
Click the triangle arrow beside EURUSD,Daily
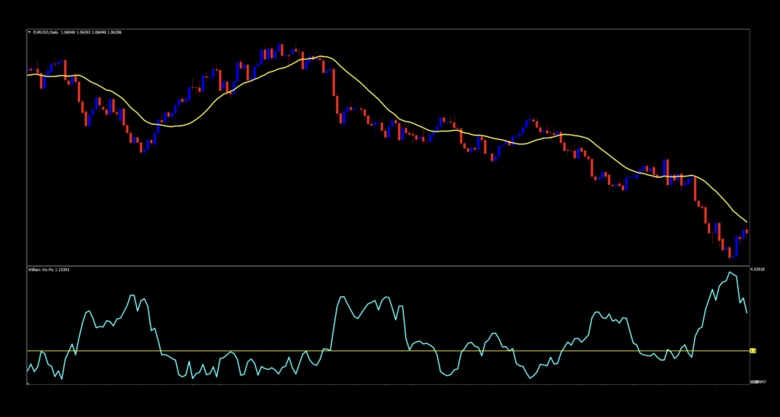pyautogui.click(x=29, y=32)
